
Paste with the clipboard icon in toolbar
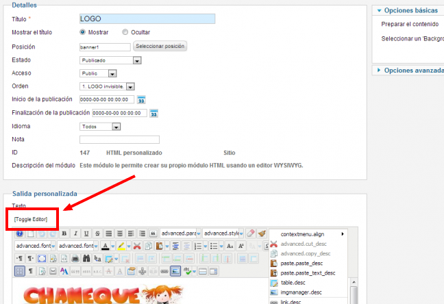[159, 246]
